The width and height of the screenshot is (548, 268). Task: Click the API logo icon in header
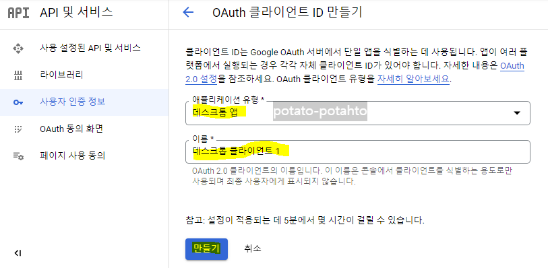click(x=18, y=13)
